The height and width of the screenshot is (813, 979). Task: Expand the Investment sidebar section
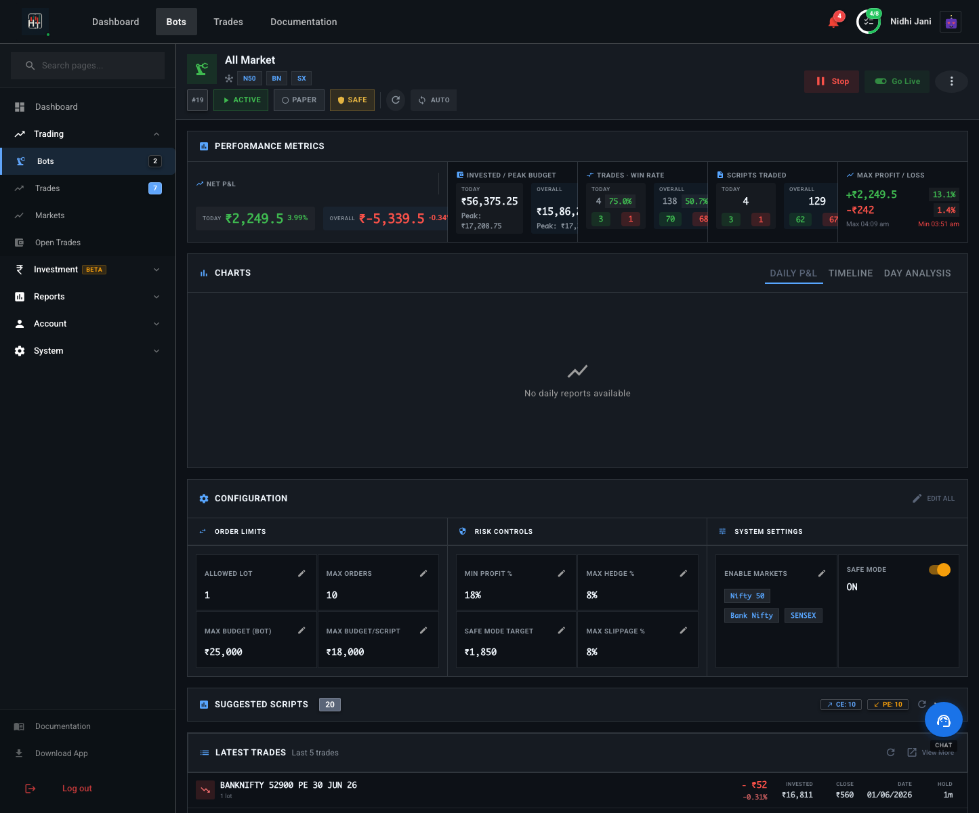click(87, 270)
